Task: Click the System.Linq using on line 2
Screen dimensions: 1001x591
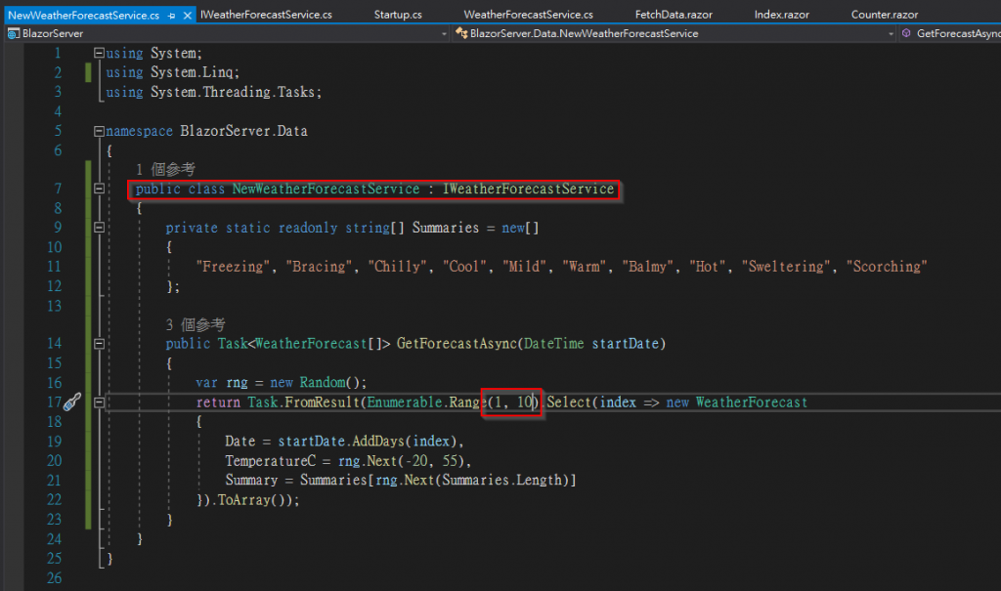Action: point(192,72)
